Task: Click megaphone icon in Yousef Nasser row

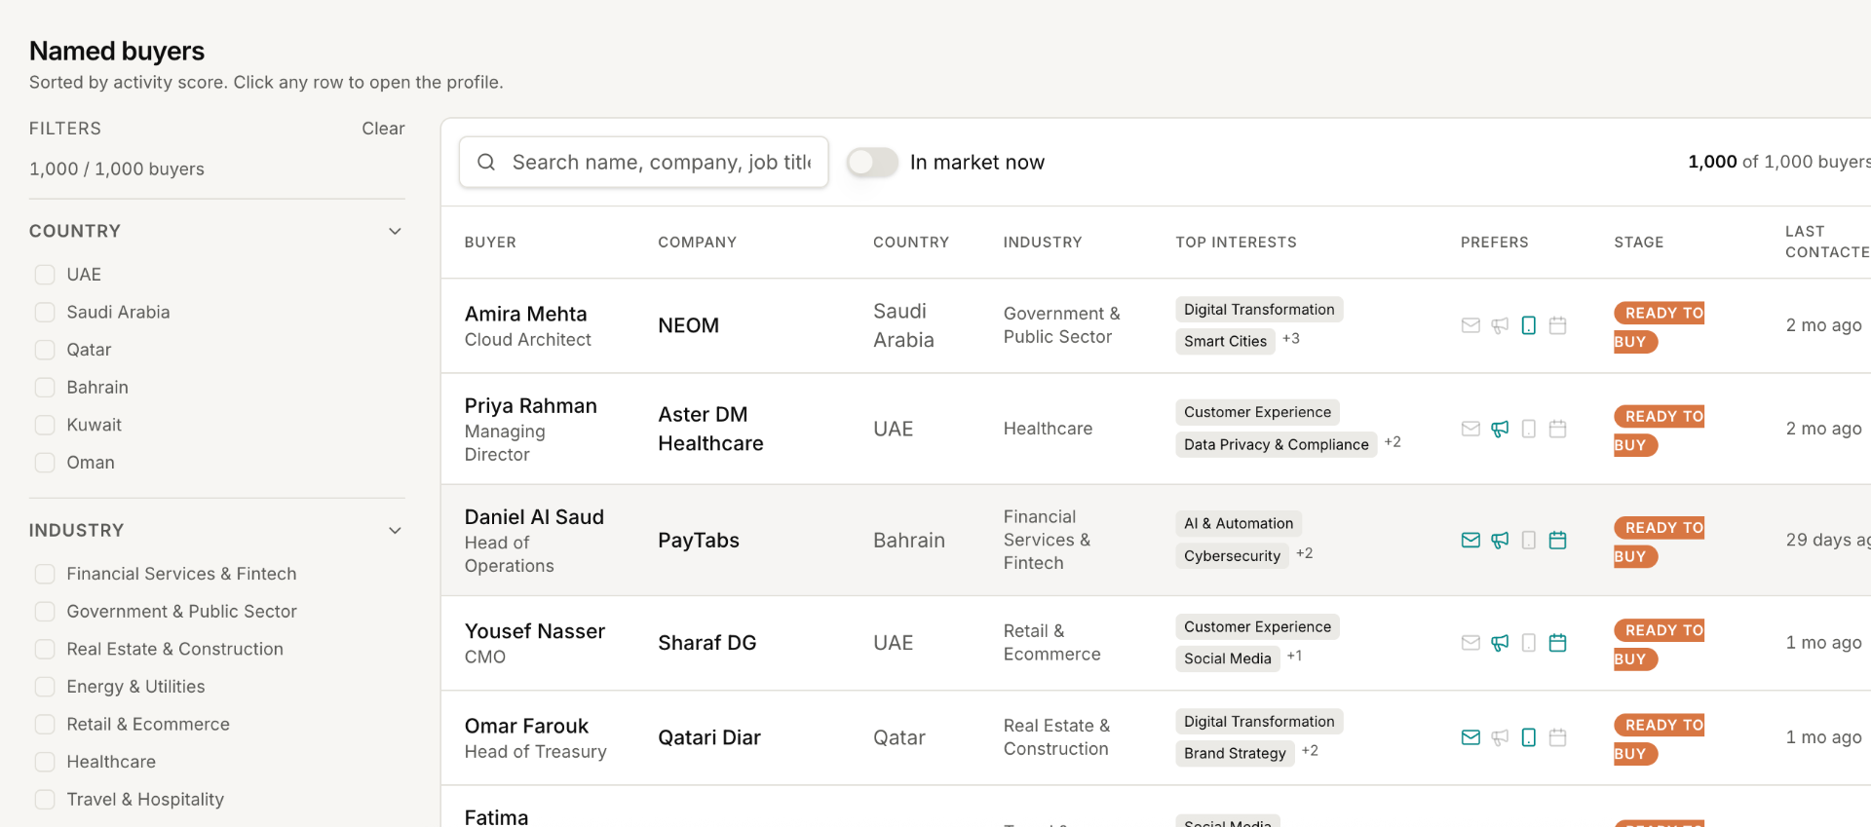Action: 1500,643
